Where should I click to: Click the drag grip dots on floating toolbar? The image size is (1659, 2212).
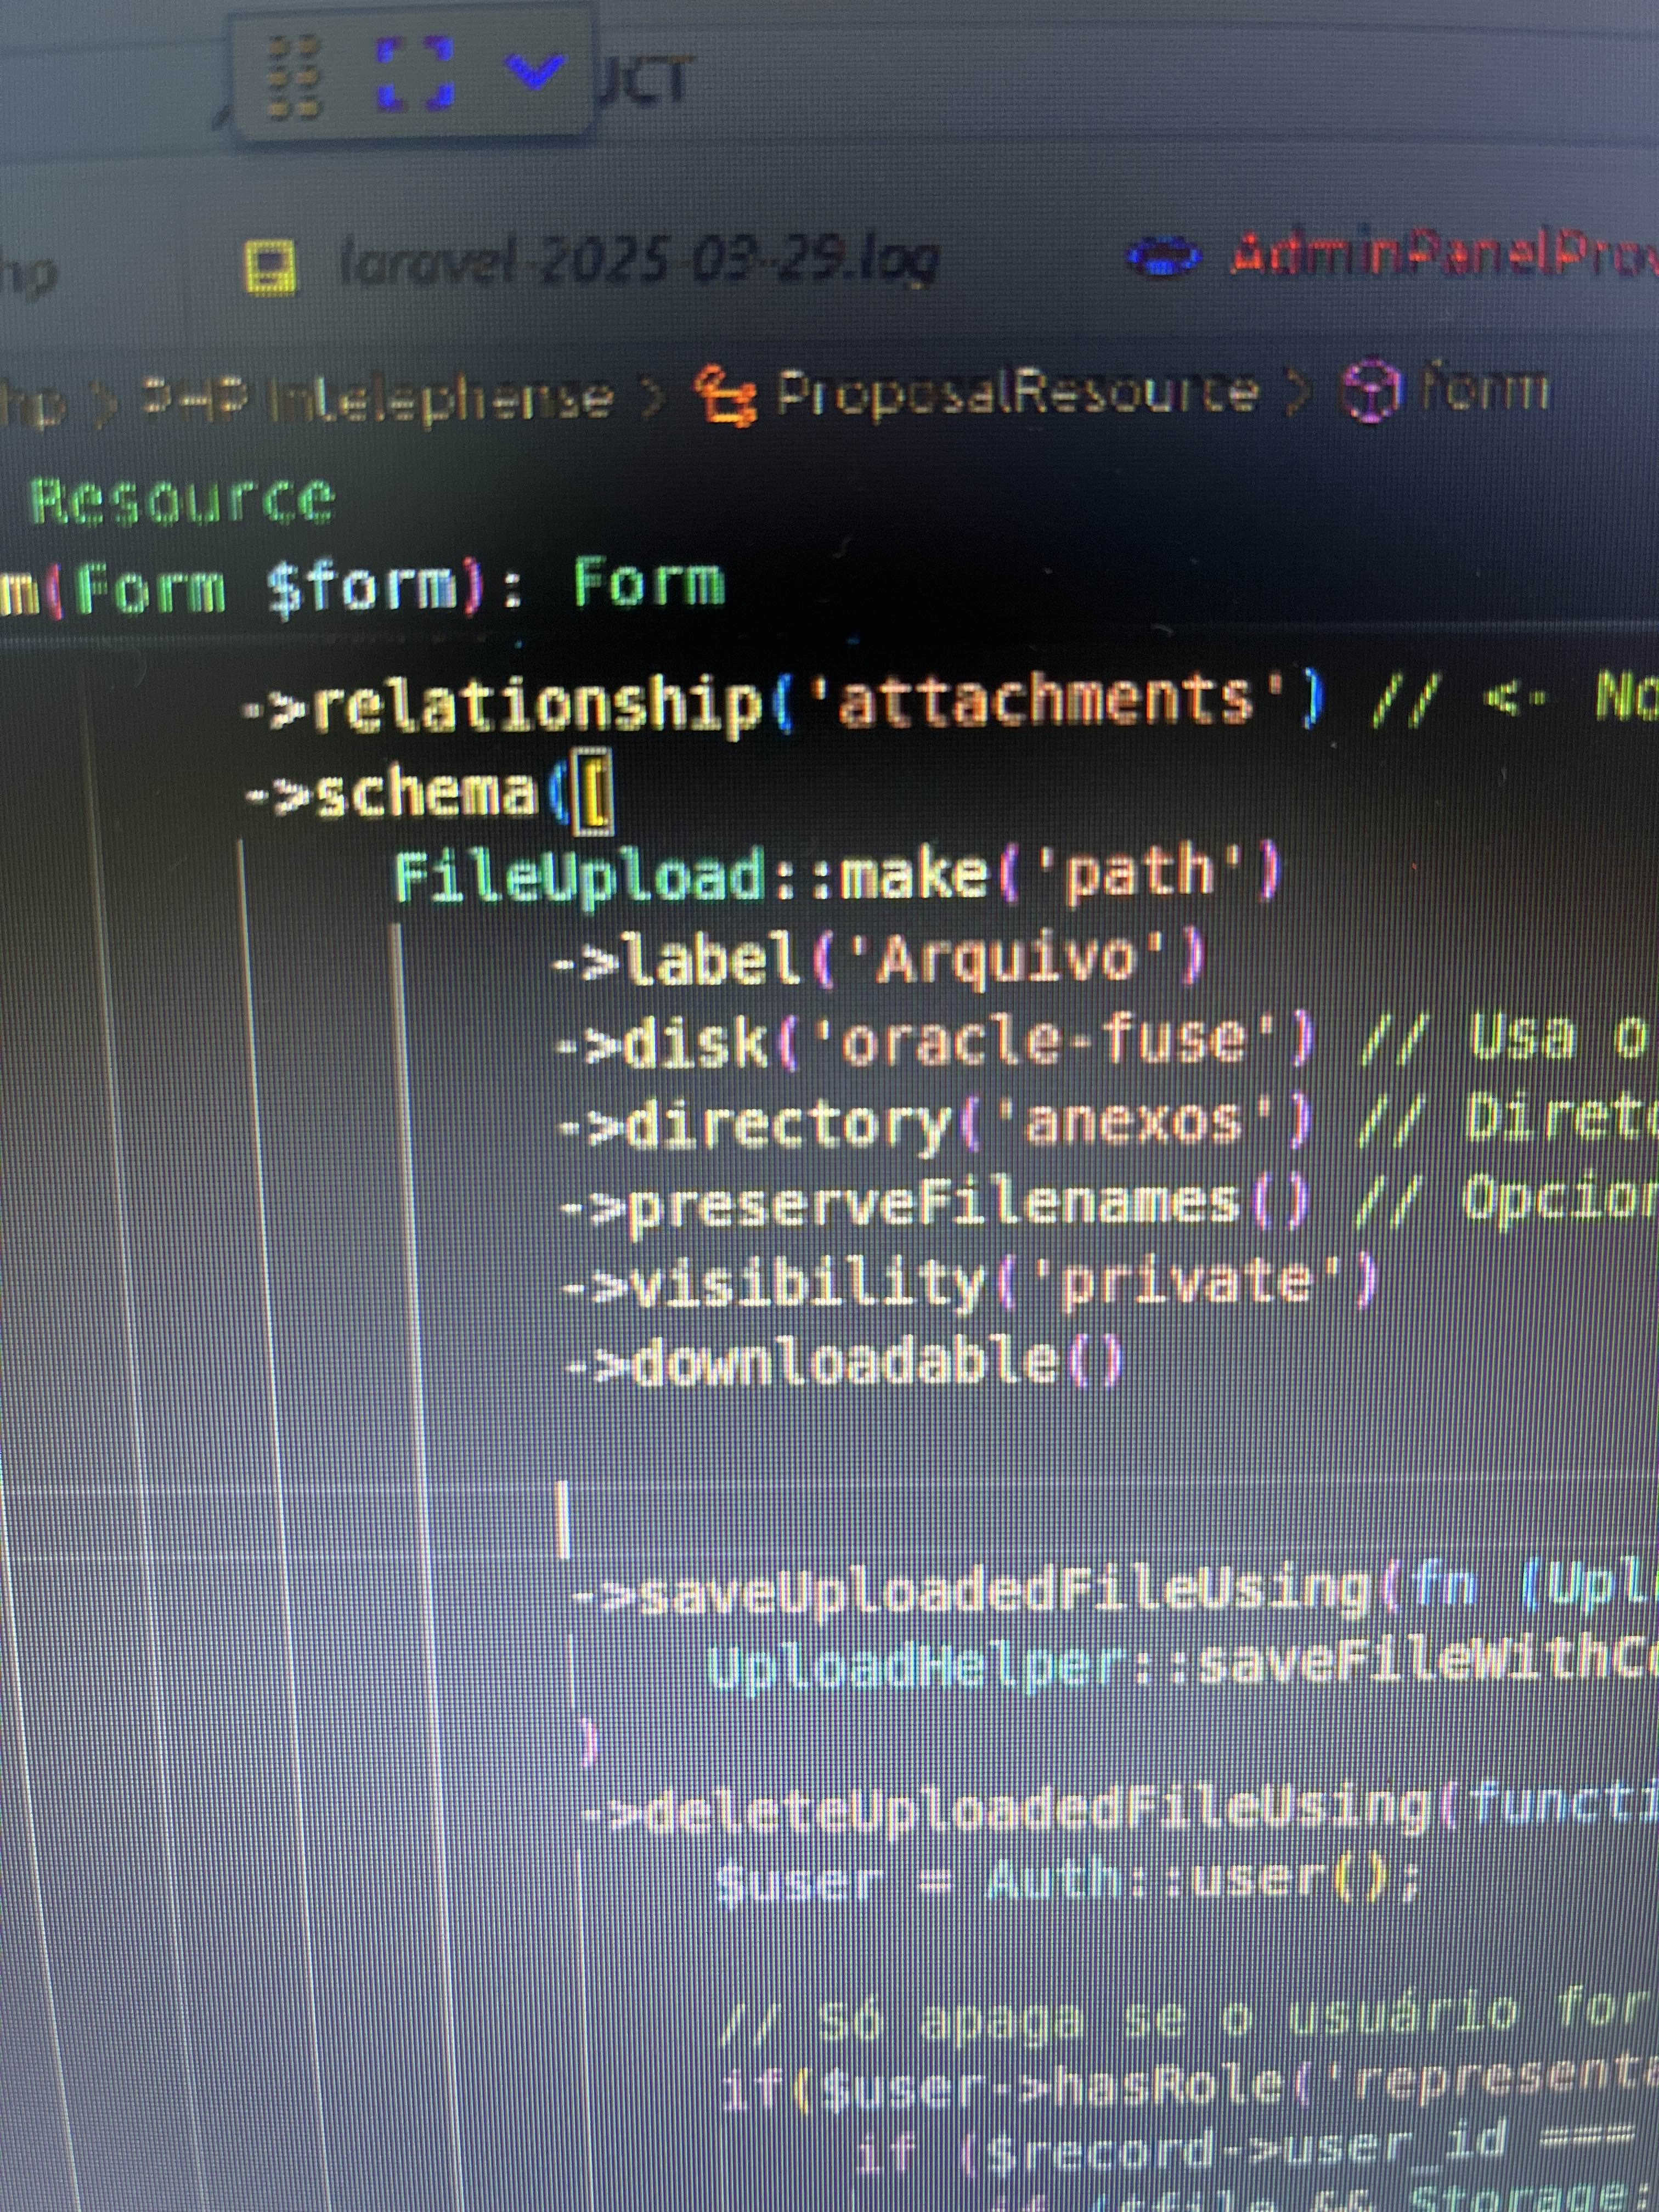(x=294, y=77)
